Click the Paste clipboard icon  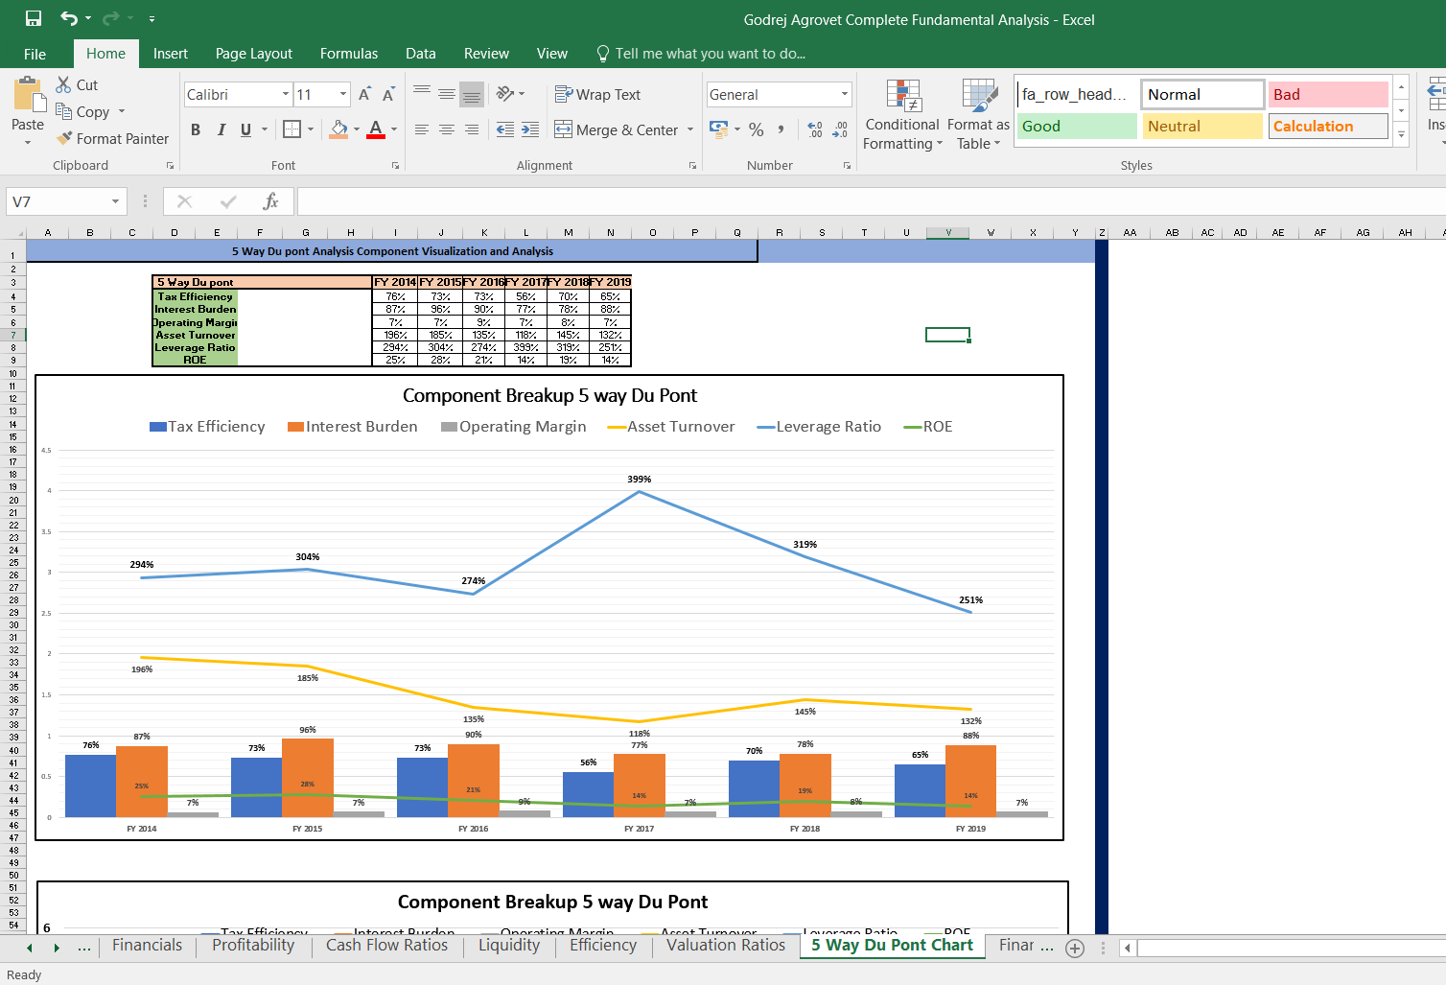coord(29,96)
